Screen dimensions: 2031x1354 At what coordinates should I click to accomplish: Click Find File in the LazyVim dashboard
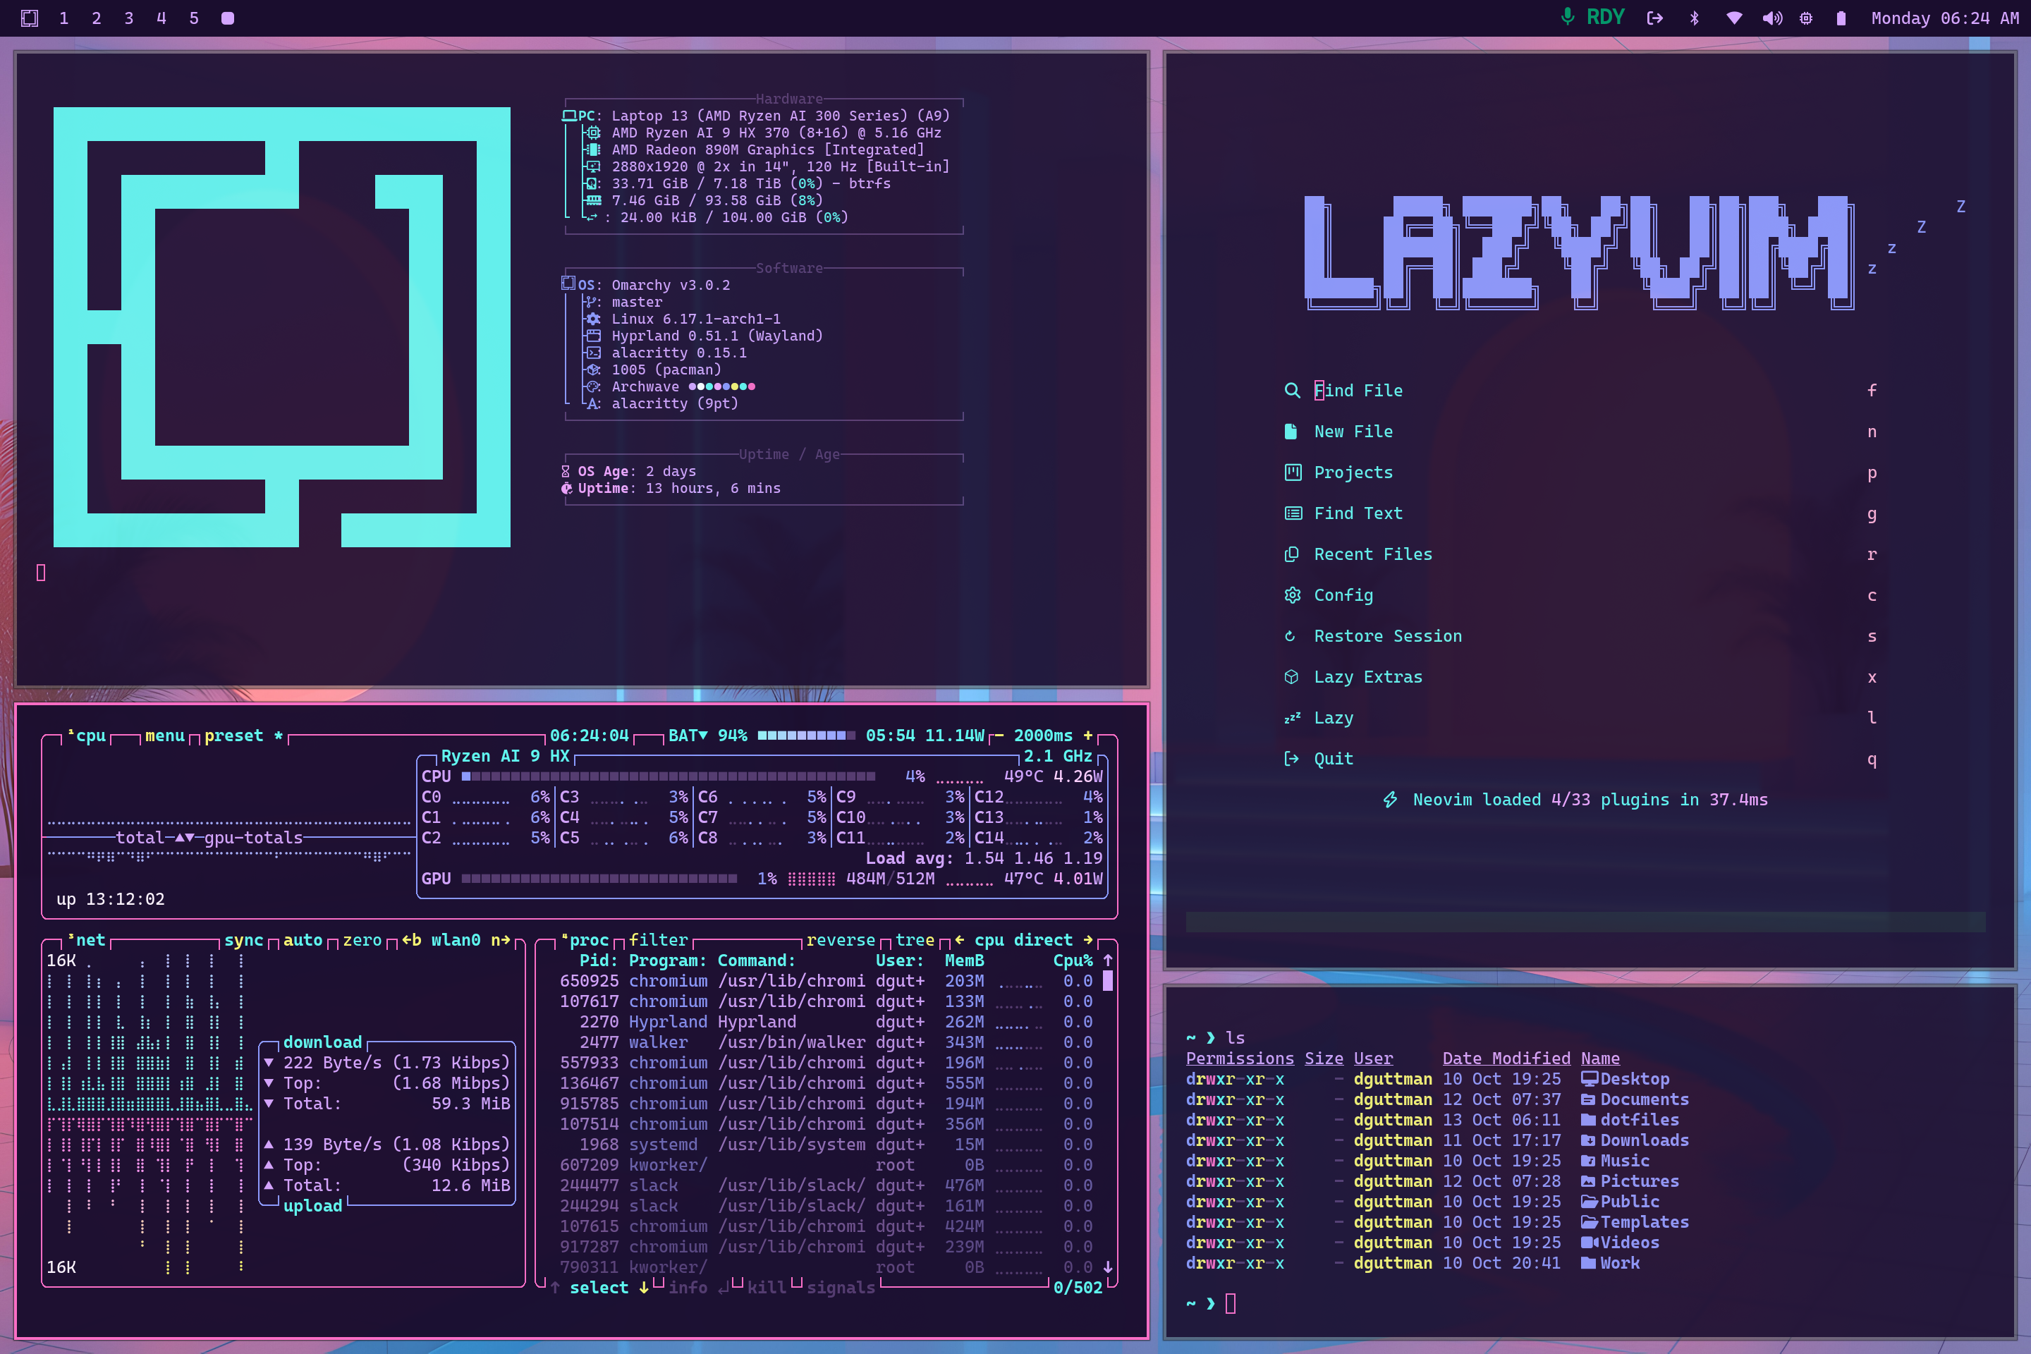(1358, 390)
